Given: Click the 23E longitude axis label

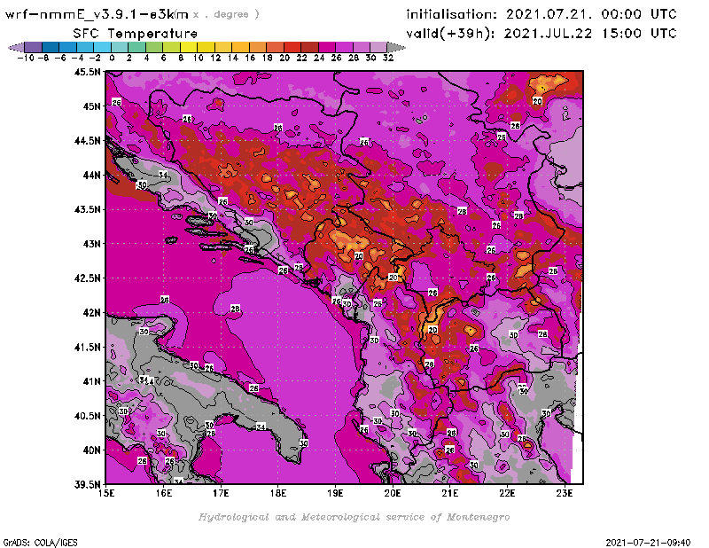Looking at the screenshot, I should coord(565,493).
